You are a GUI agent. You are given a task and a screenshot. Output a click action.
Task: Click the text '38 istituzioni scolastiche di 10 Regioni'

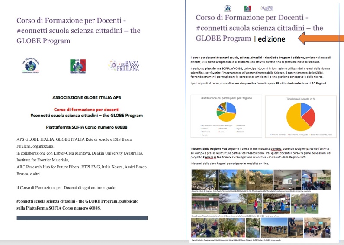tap(301, 83)
